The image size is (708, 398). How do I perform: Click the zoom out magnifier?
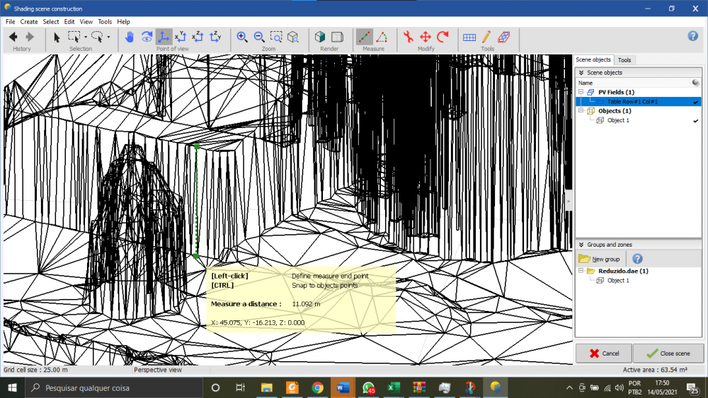click(259, 37)
